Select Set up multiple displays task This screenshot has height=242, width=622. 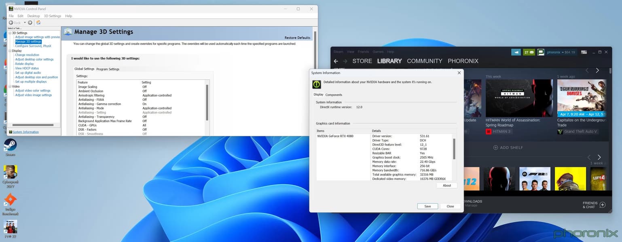31,81
